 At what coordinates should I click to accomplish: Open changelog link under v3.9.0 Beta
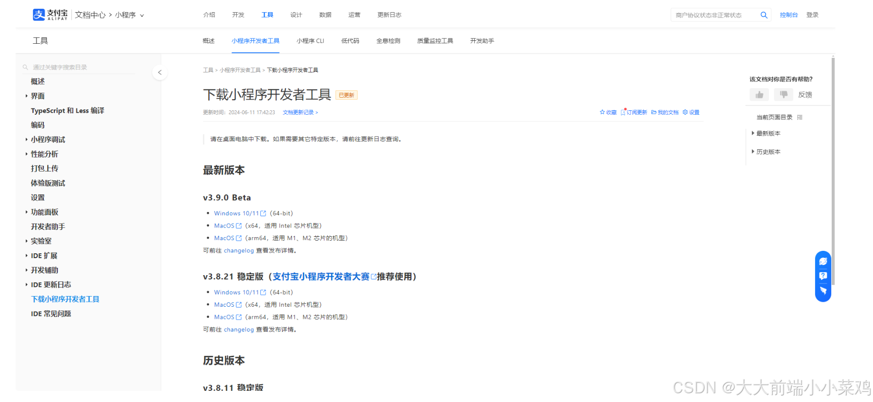[x=239, y=251]
